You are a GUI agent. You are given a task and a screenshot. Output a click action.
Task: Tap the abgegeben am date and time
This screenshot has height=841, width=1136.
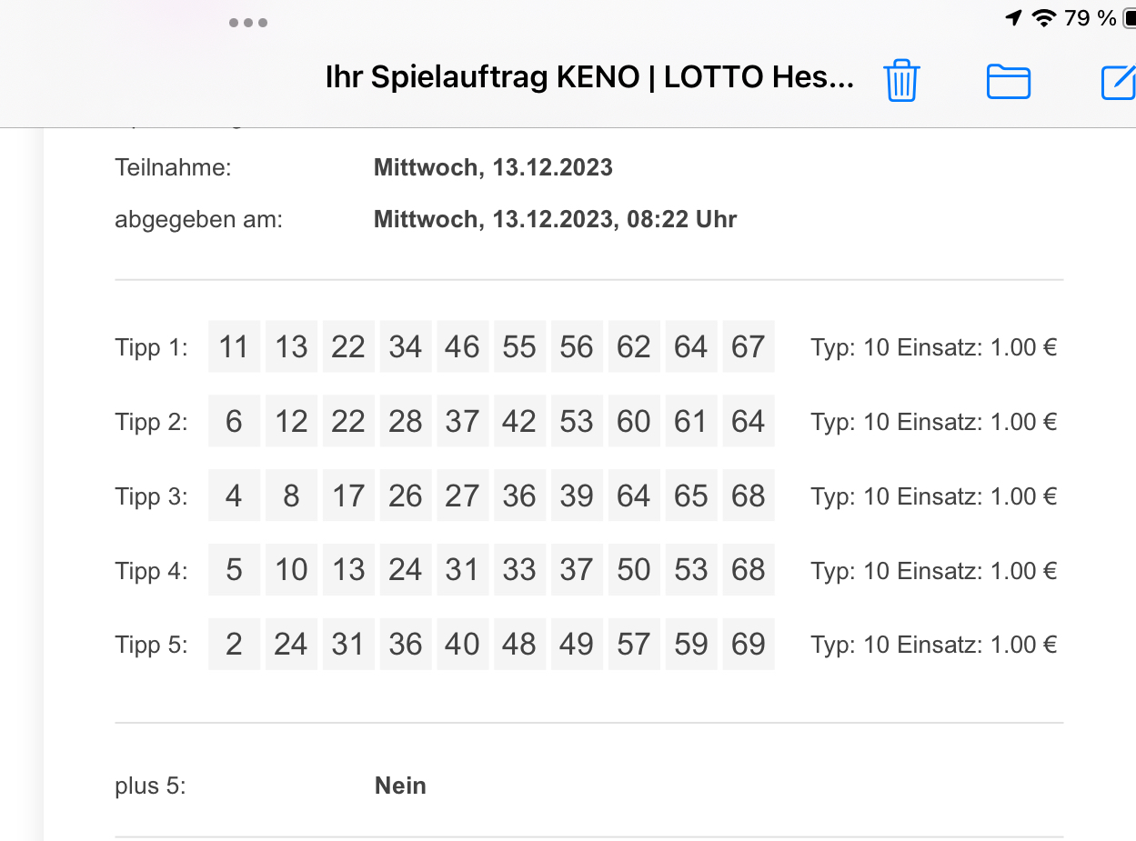point(555,220)
